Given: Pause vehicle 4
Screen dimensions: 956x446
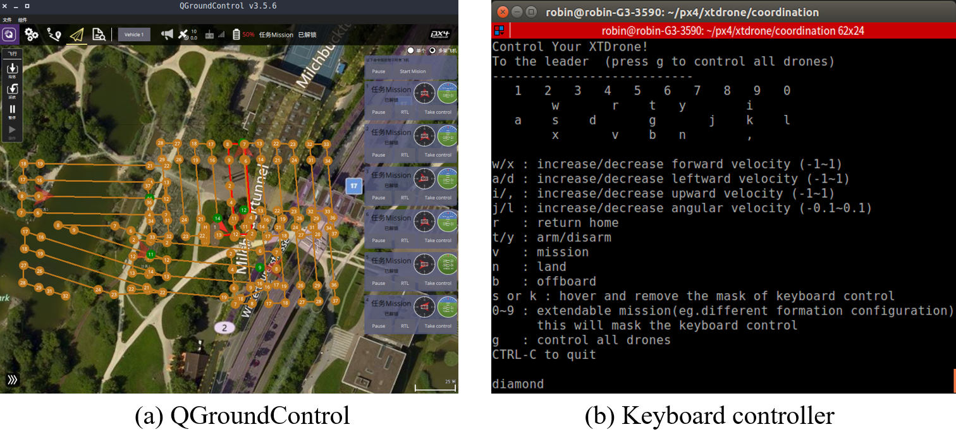Looking at the screenshot, I should 378,326.
